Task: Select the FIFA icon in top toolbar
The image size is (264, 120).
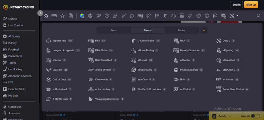Action: [140, 16]
